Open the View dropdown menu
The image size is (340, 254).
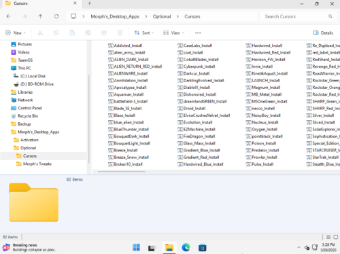coord(173,33)
